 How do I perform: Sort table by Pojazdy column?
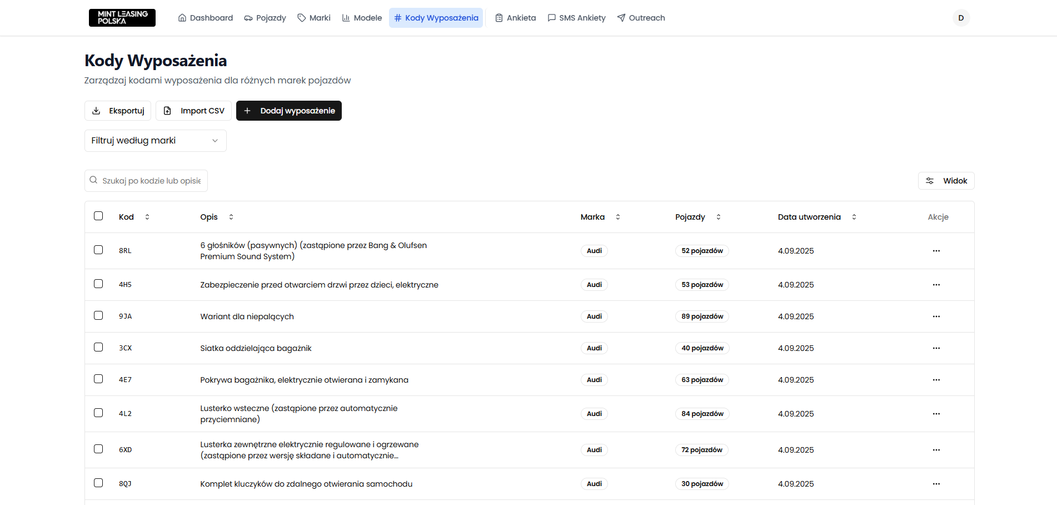tap(698, 217)
